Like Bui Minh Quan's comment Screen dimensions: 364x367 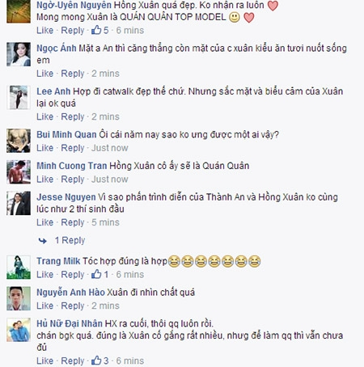point(45,148)
